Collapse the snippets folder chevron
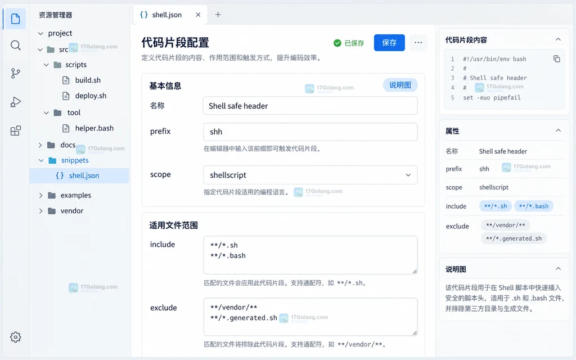The height and width of the screenshot is (360, 576). tap(41, 160)
